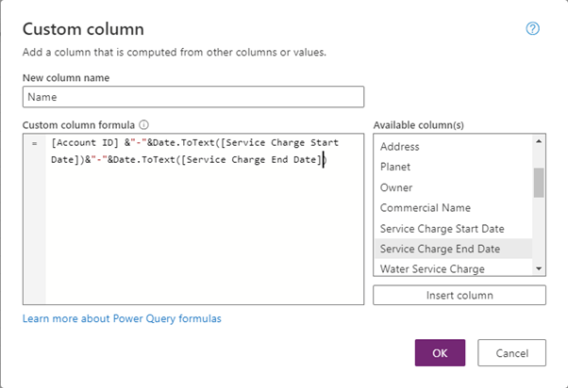Screen dimensions: 568x388
Task: Dismiss dialog with the Cancel button
Action: click(x=511, y=353)
